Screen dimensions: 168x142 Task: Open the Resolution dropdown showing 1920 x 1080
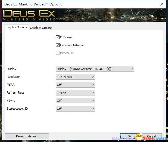75,77
